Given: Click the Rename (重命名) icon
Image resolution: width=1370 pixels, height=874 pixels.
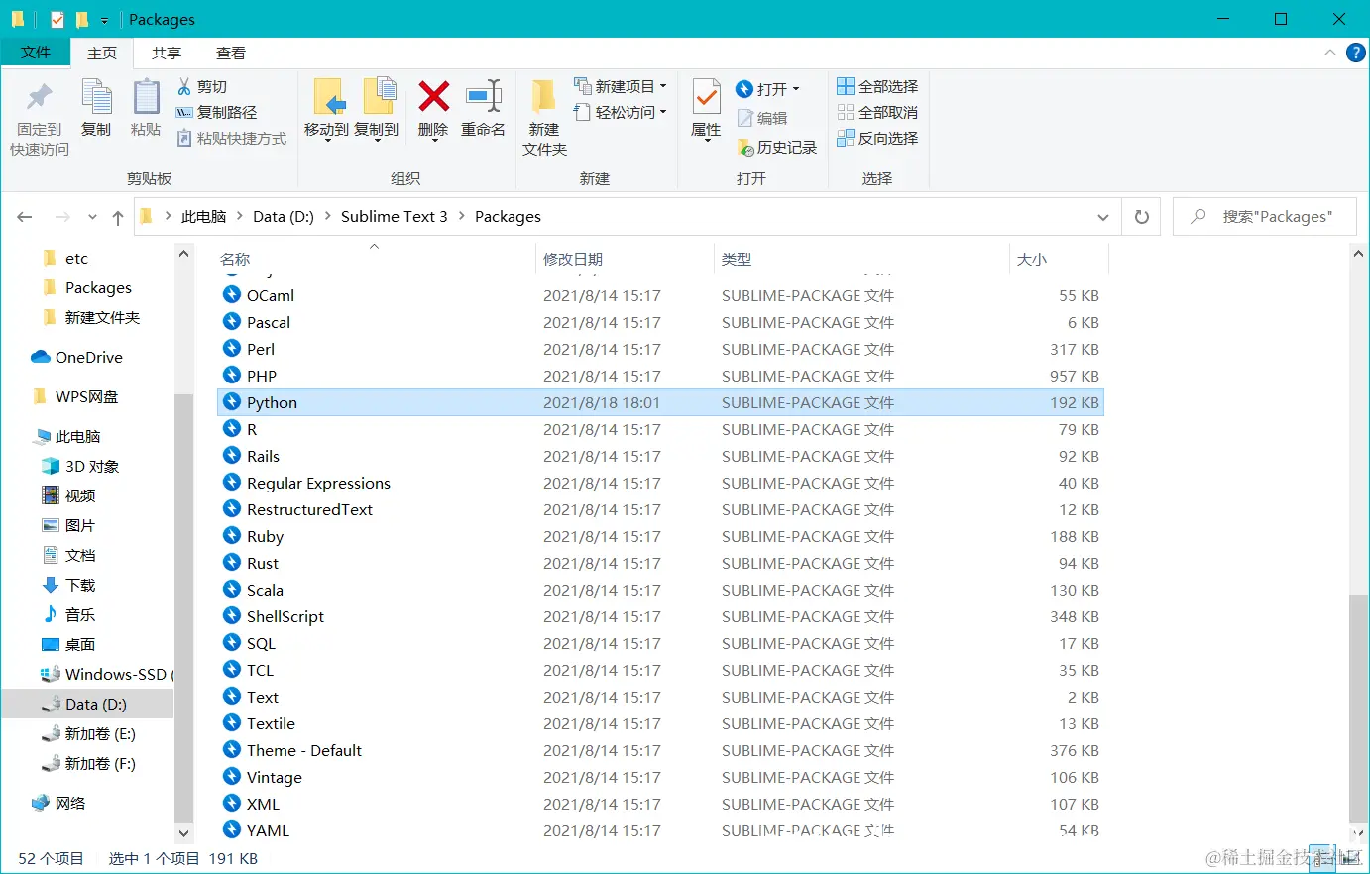Looking at the screenshot, I should [x=484, y=97].
